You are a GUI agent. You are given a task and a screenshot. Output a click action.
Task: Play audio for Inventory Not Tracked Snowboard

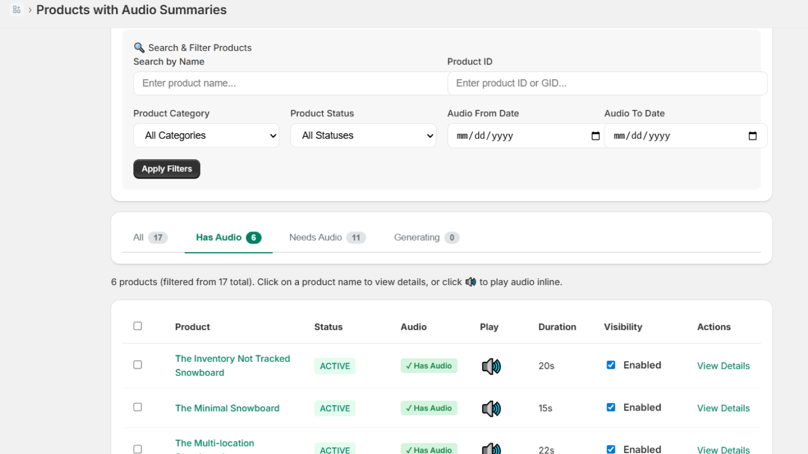[x=491, y=366]
